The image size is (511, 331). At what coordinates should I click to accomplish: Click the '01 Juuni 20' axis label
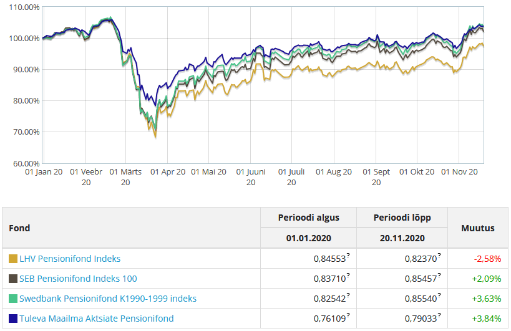(251, 177)
